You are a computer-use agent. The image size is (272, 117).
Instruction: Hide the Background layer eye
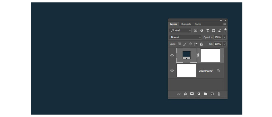172,71
